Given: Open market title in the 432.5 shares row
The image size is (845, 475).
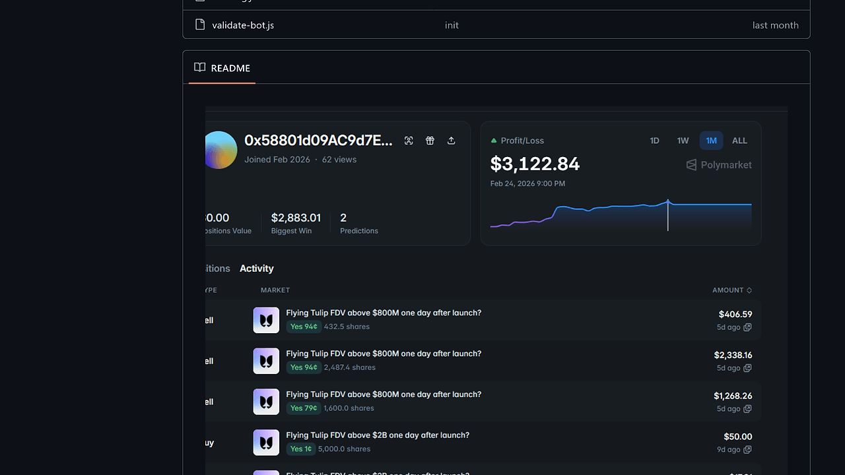Looking at the screenshot, I should [x=384, y=313].
